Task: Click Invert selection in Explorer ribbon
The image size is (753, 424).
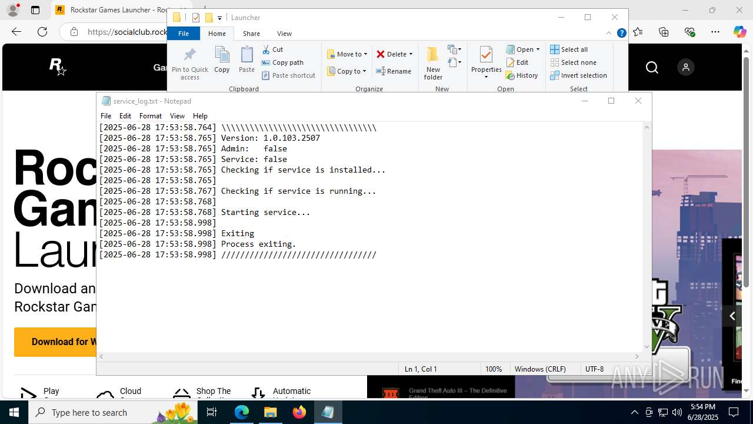Action: [x=578, y=75]
